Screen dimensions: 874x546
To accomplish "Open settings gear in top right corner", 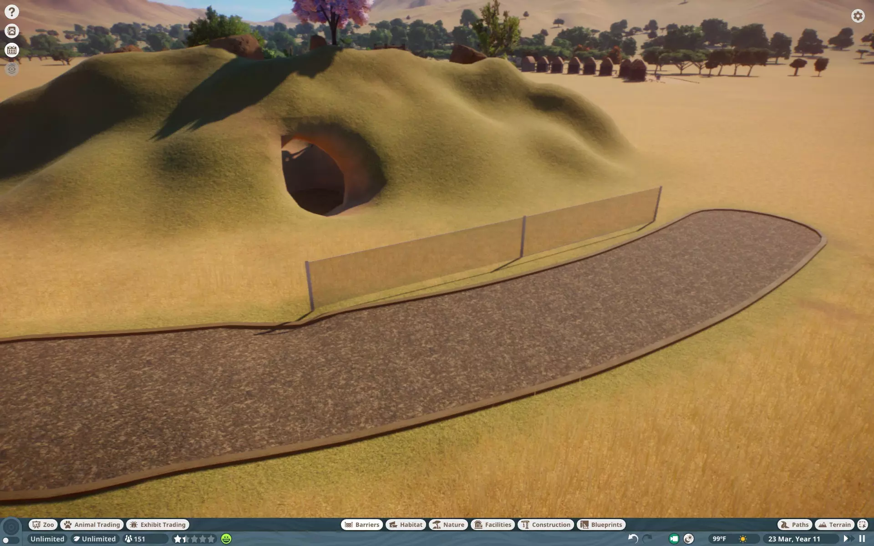I will pos(858,16).
